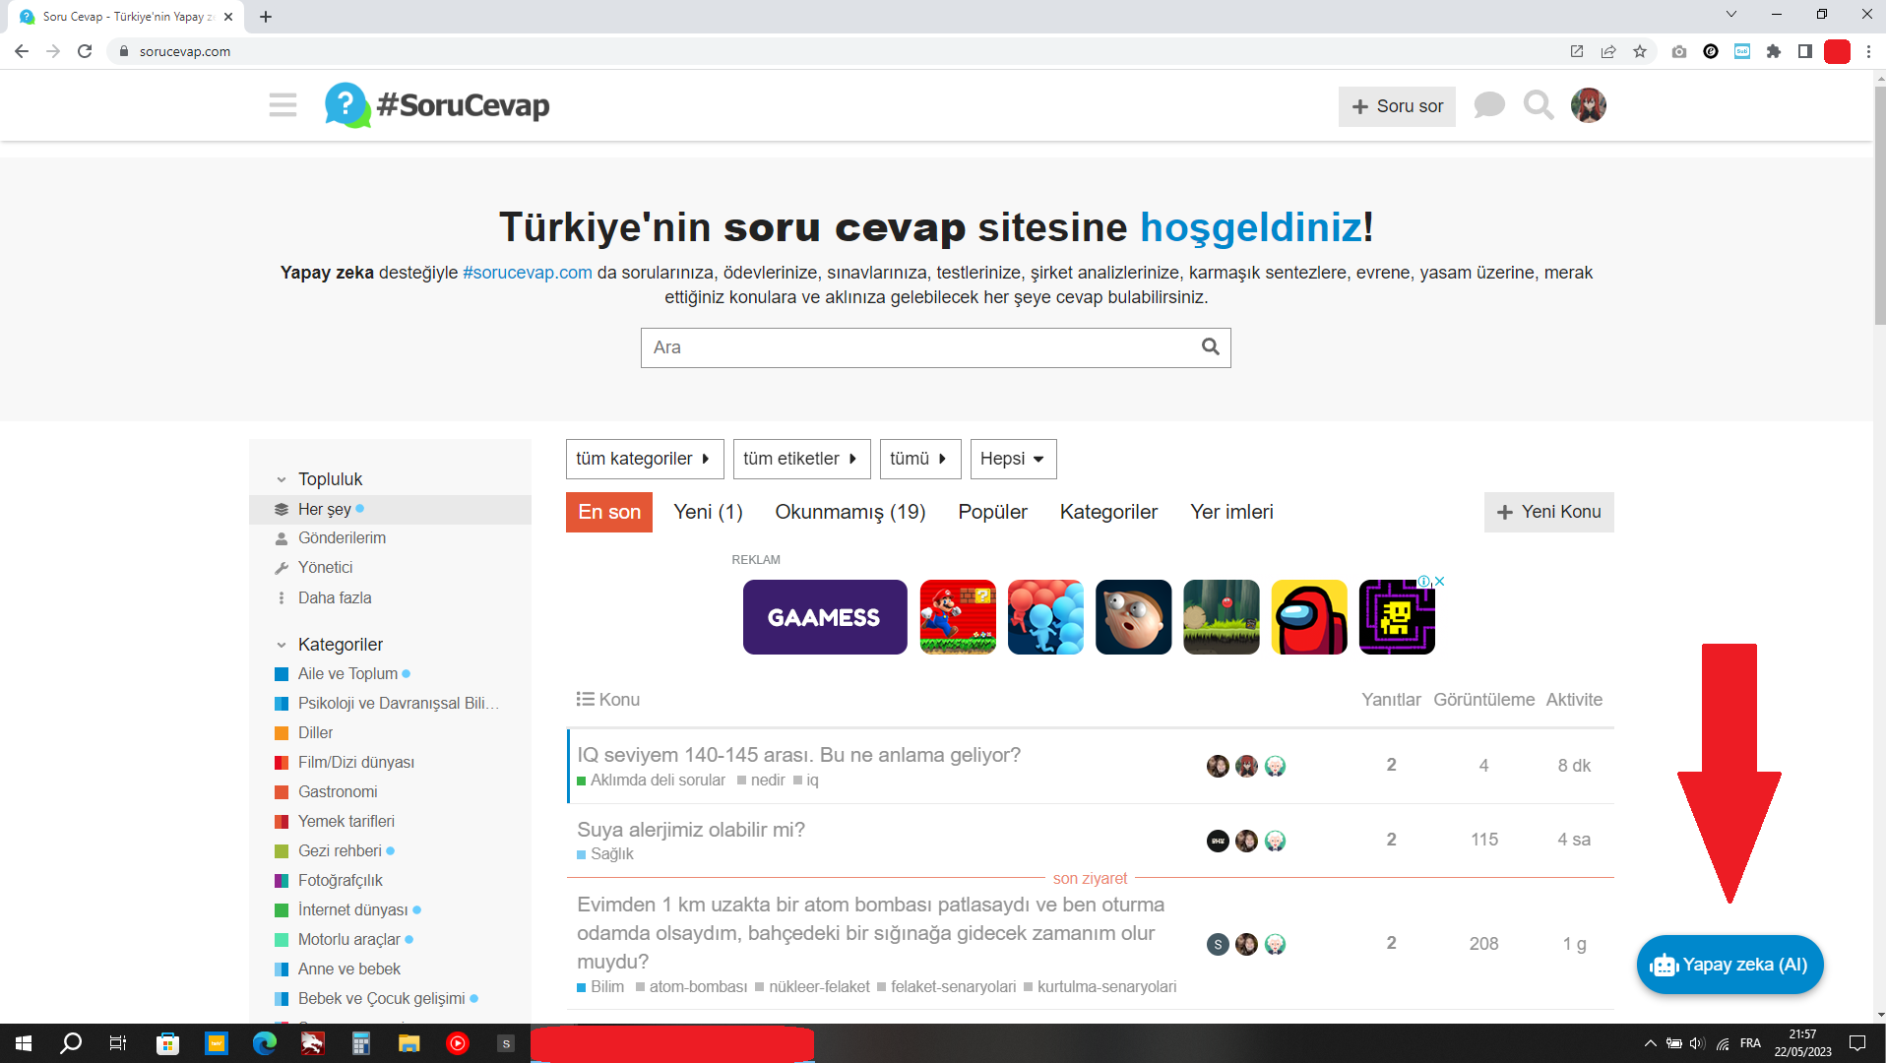Viewport: 1886px width, 1063px height.
Task: Select the Diller category with orange swatch
Action: point(315,733)
